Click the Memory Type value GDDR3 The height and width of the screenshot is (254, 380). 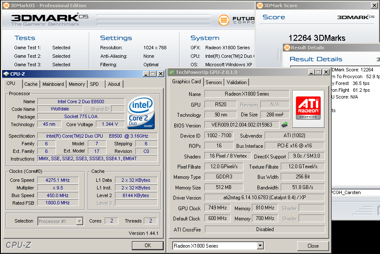coord(224,177)
